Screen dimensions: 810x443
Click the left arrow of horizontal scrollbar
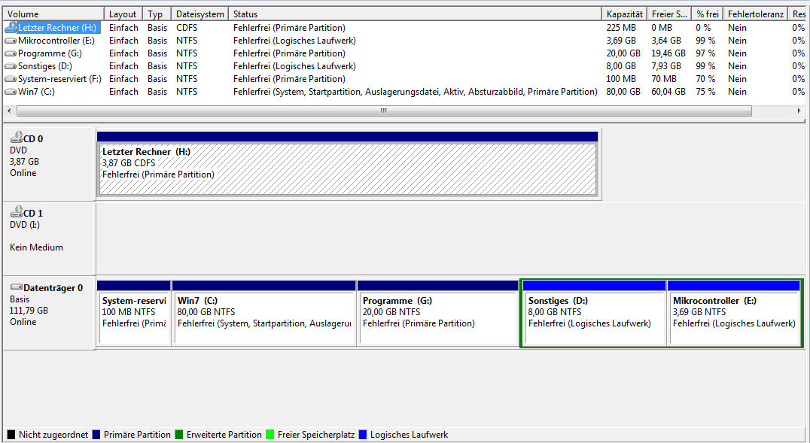click(9, 111)
